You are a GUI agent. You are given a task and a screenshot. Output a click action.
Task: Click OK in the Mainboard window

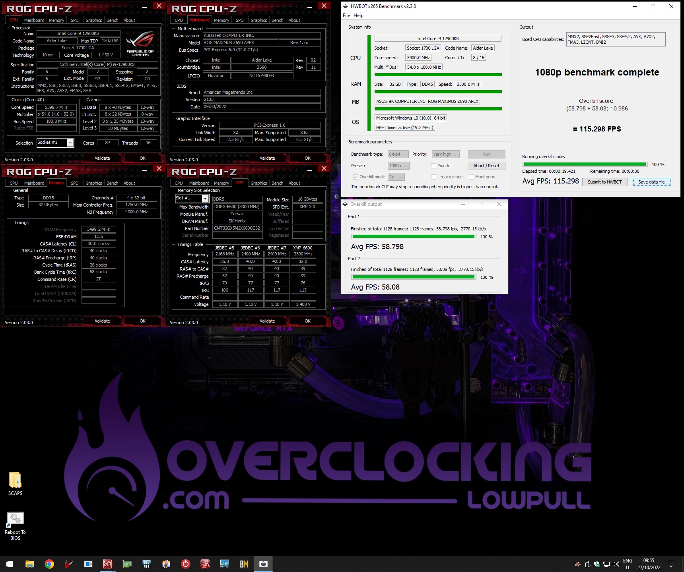(x=307, y=158)
